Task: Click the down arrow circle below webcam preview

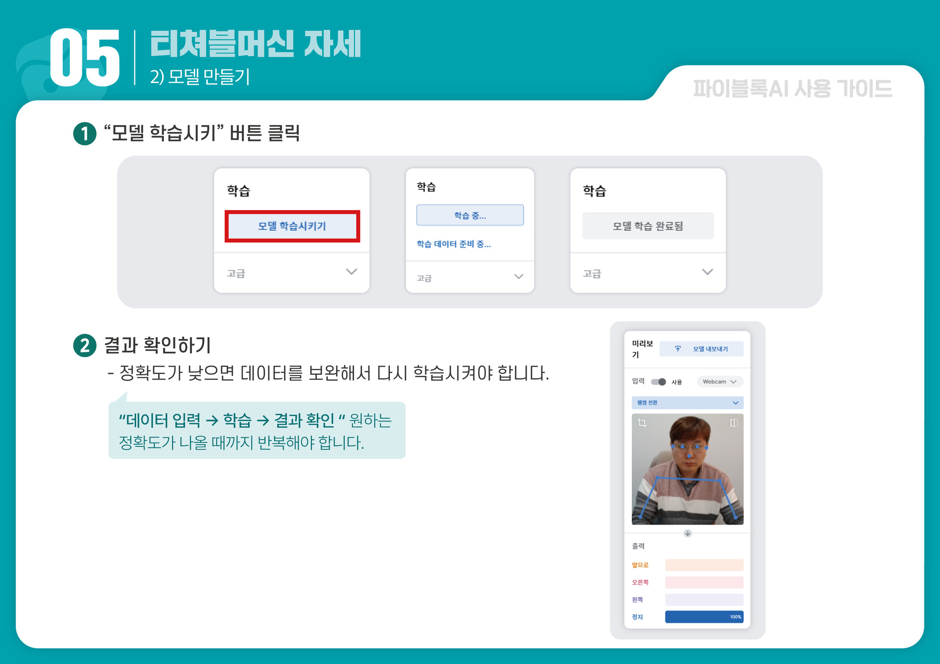Action: tap(688, 533)
